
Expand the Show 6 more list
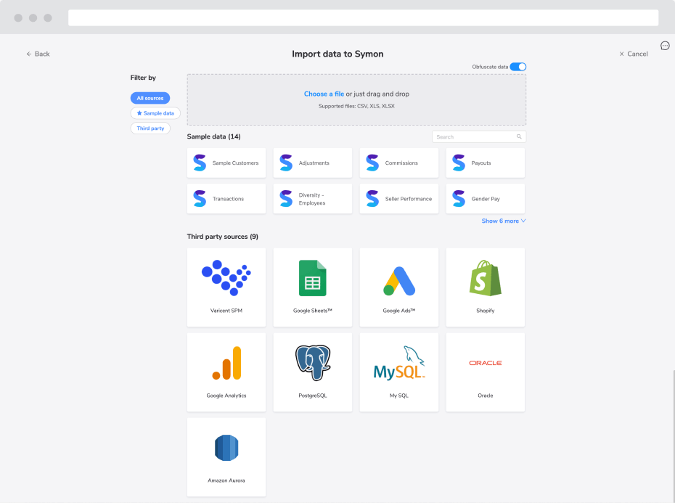click(504, 221)
